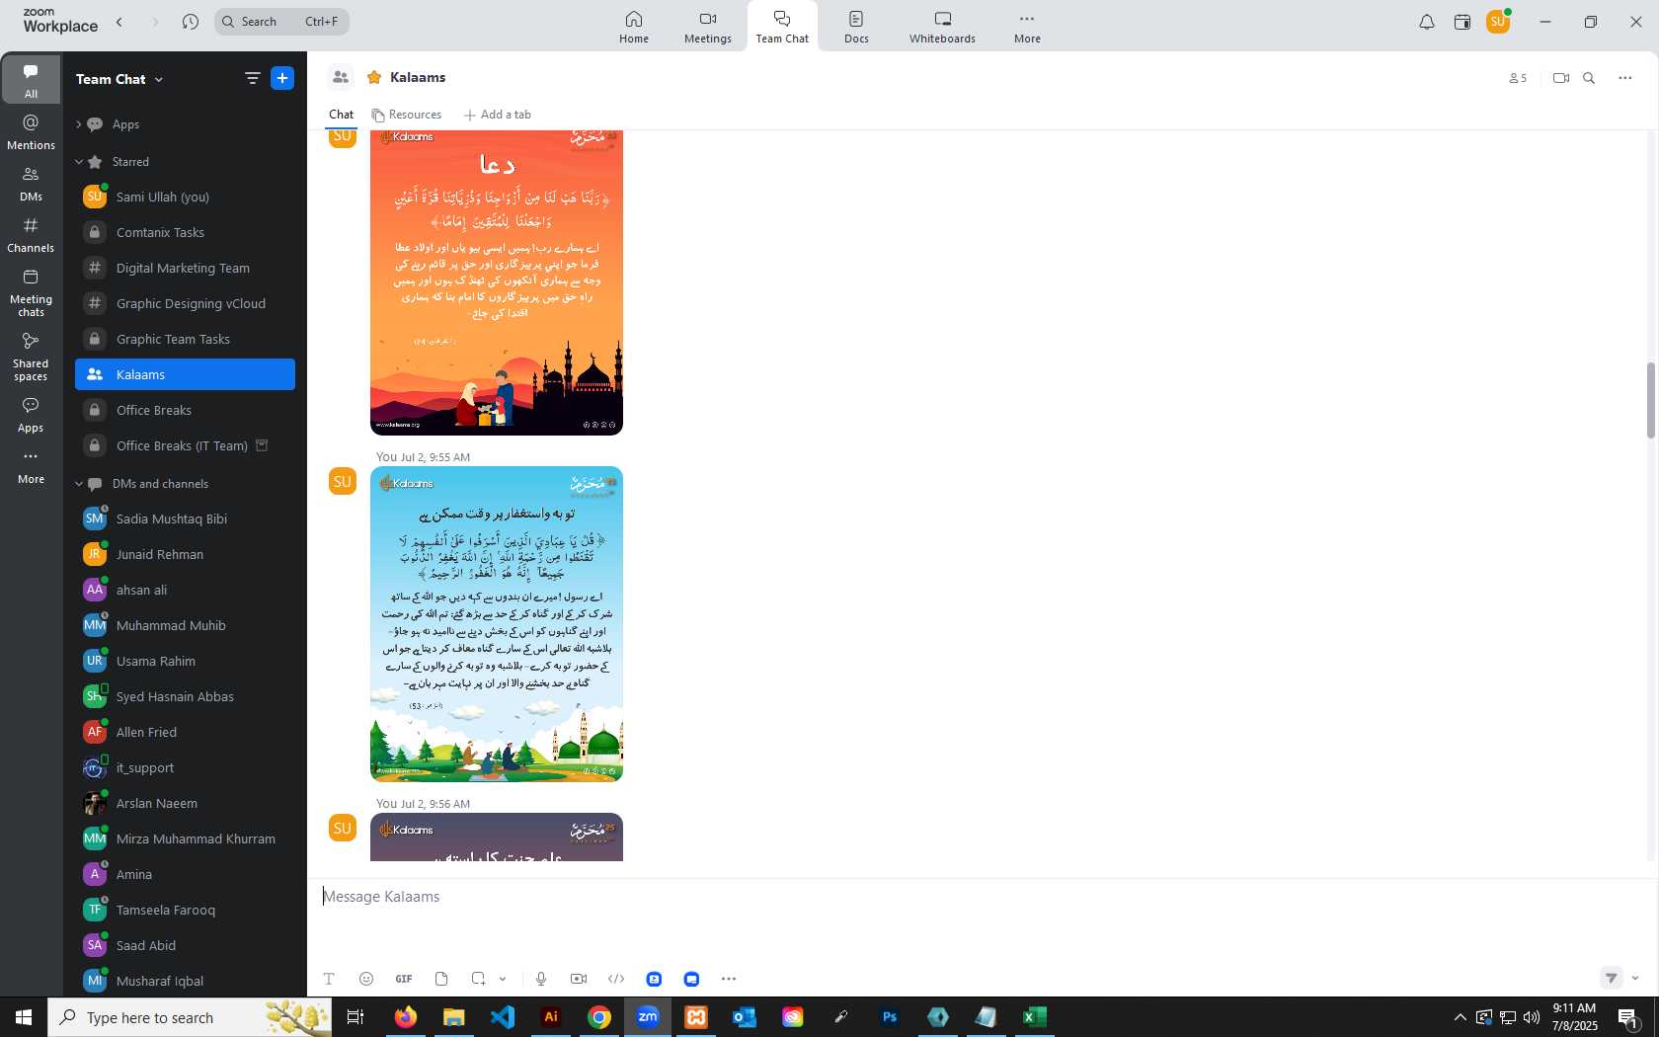Open More in left sidebar
The height and width of the screenshot is (1037, 1659).
pos(31,467)
